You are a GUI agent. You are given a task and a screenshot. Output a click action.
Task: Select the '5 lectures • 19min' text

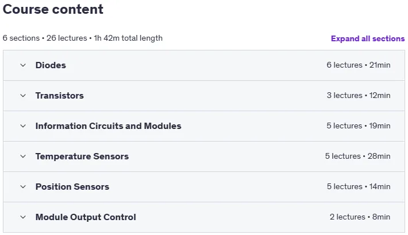[359, 126]
